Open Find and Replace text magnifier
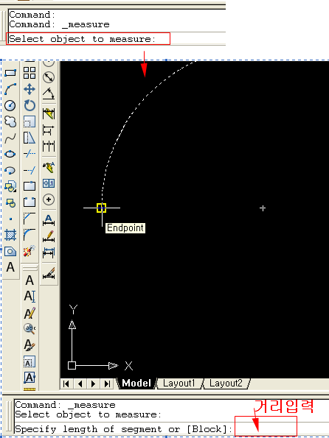This screenshot has width=329, height=438. point(30,329)
